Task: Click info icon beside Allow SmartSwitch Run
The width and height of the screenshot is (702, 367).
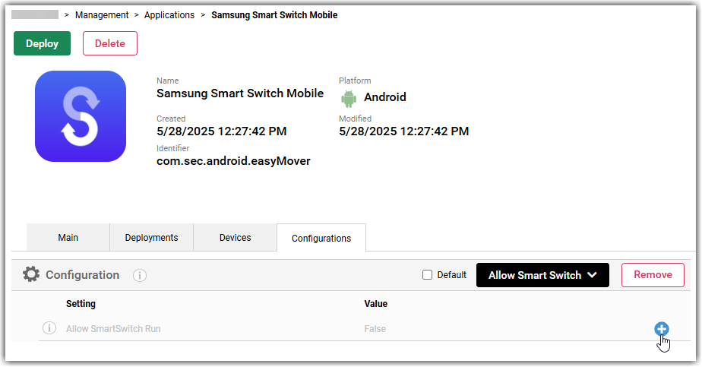Action: click(x=49, y=328)
